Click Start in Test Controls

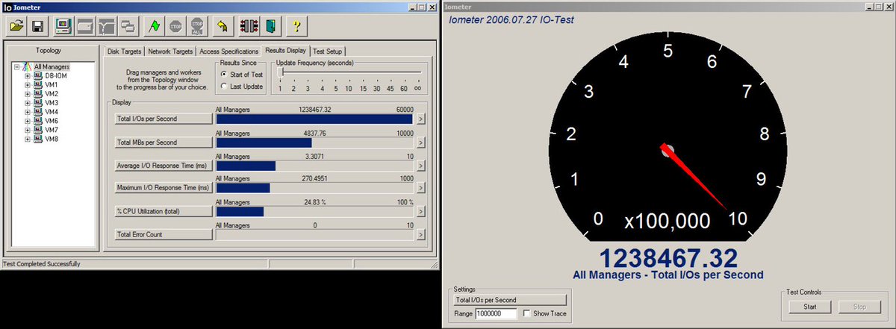click(x=810, y=307)
